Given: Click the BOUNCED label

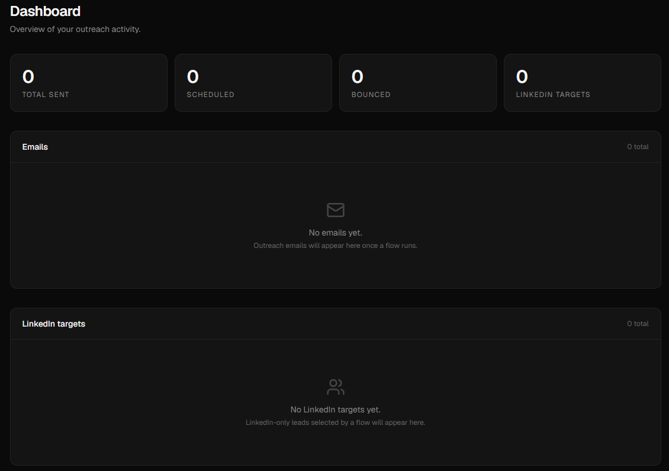Looking at the screenshot, I should point(371,95).
